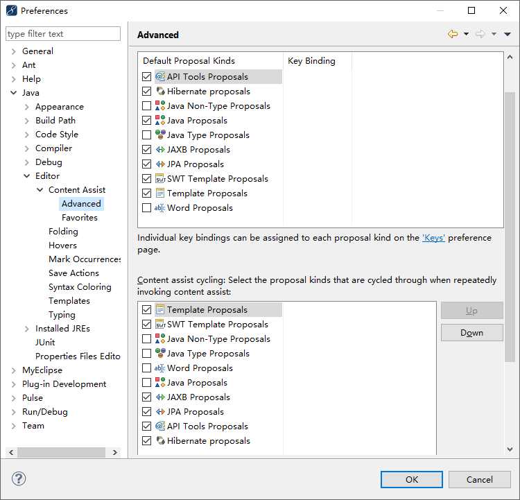Click the Cancel button
This screenshot has height=500, width=520.
(480, 479)
